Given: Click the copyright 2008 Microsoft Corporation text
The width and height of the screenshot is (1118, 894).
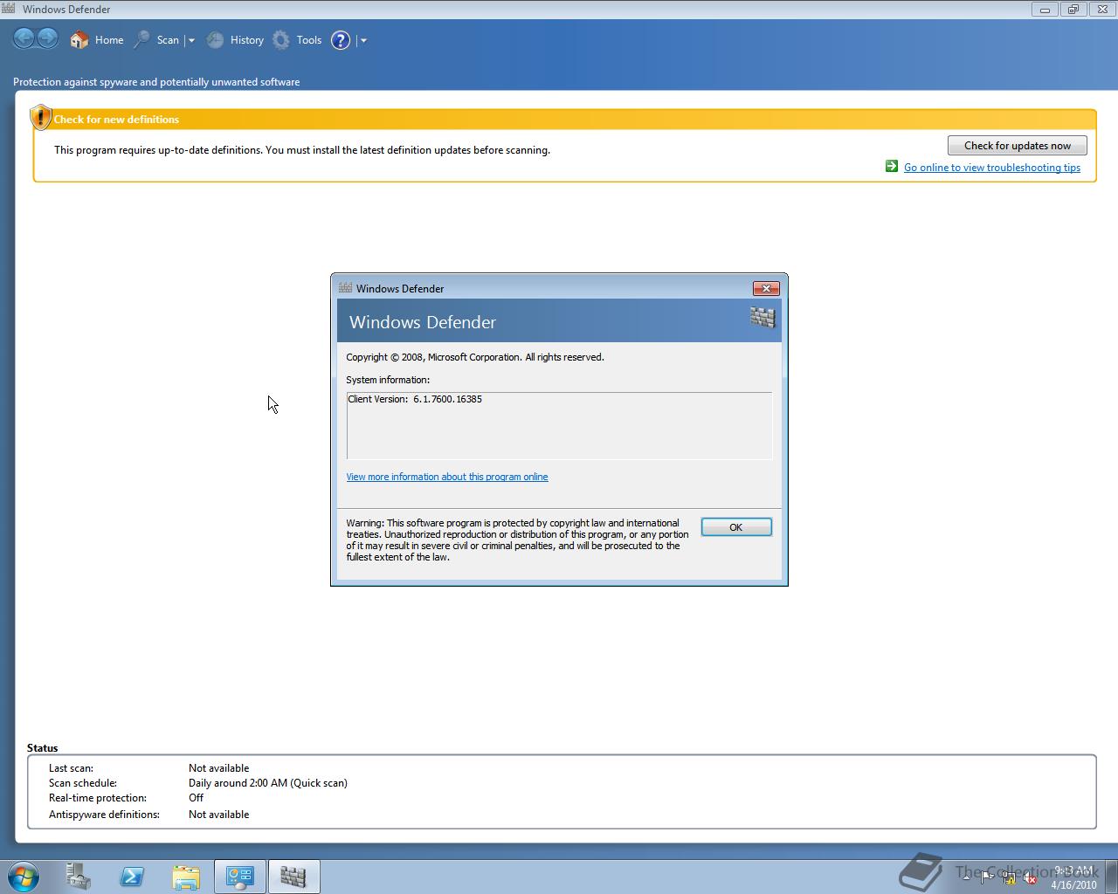Looking at the screenshot, I should [x=475, y=357].
